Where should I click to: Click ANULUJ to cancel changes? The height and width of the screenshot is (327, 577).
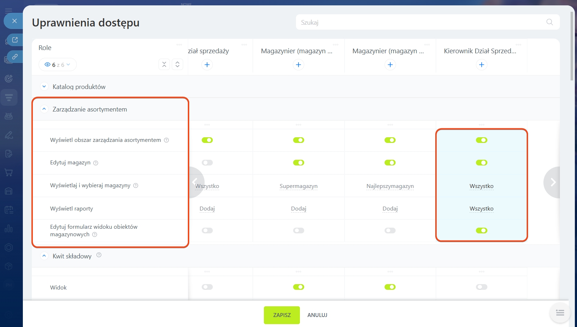pos(317,315)
